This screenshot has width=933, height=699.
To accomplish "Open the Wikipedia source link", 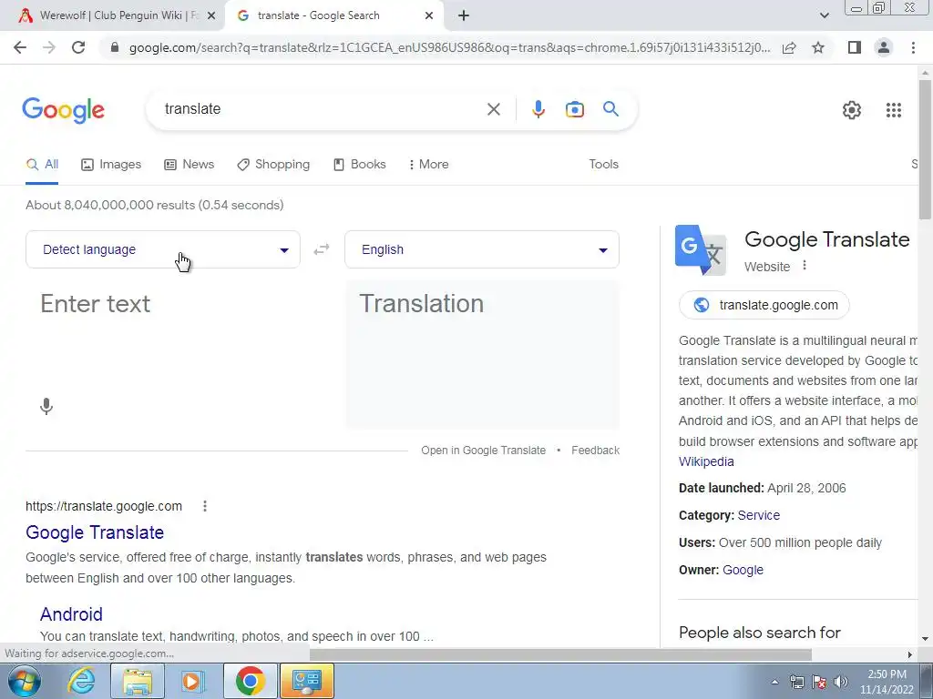I will tap(706, 461).
